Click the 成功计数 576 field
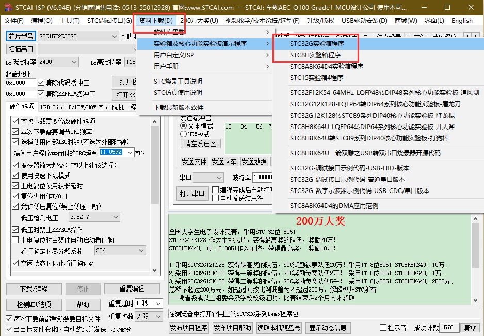Image resolution: width=484 pixels, height=336 pixels. [448, 328]
